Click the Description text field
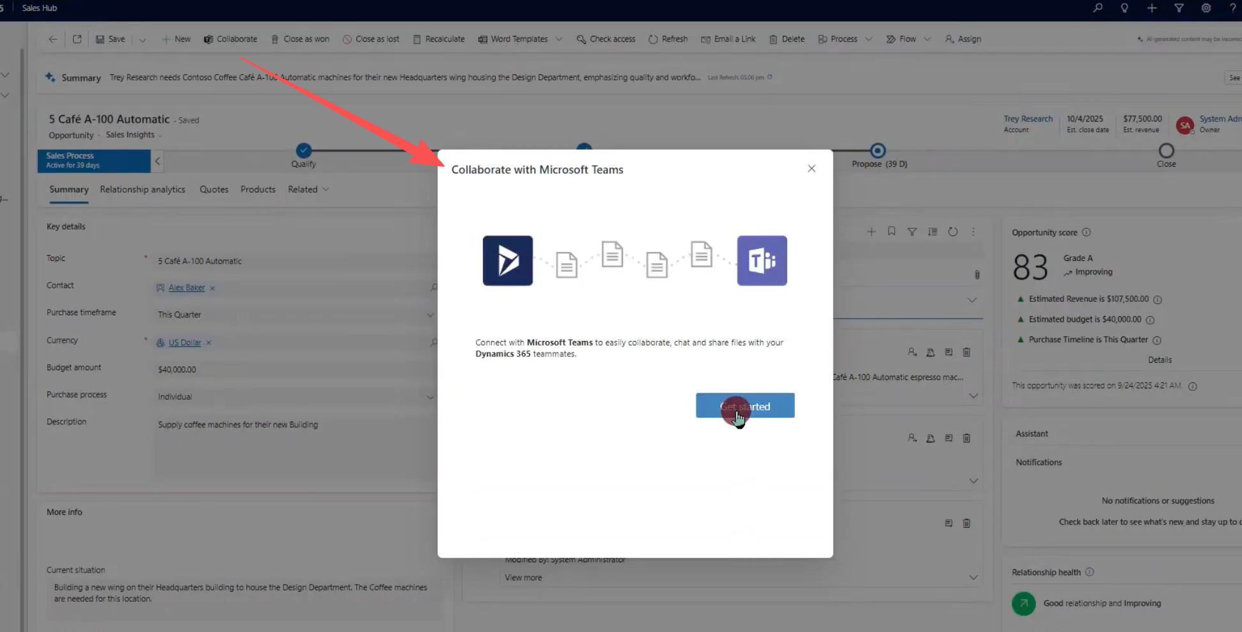The width and height of the screenshot is (1242, 632). tap(295, 448)
